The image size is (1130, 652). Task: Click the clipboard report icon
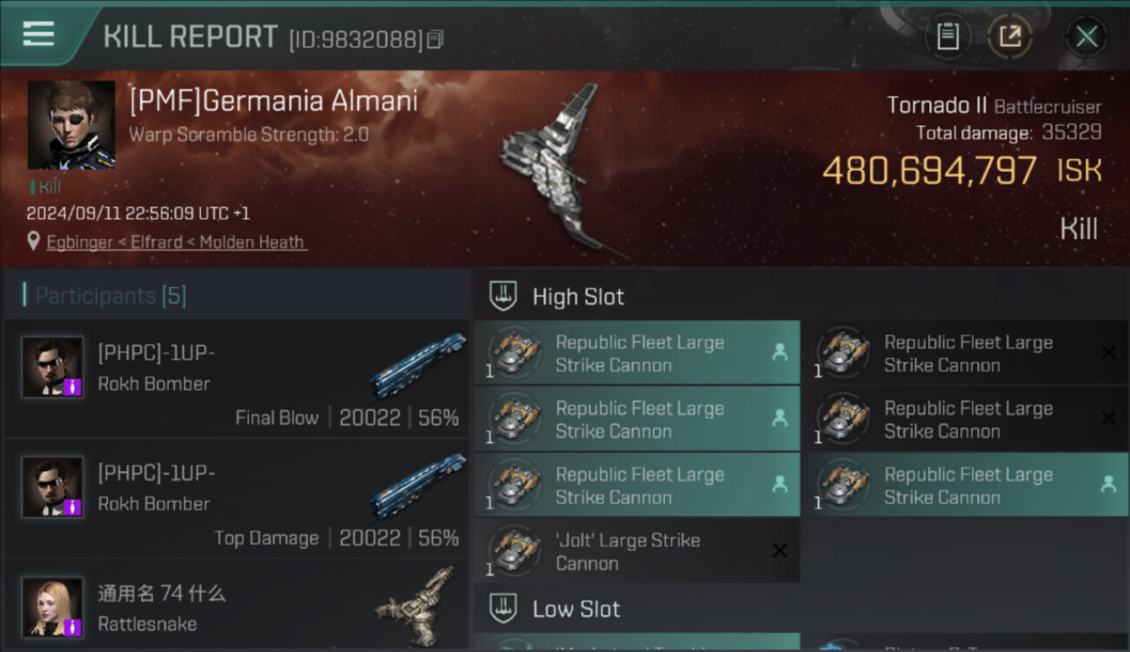(947, 37)
